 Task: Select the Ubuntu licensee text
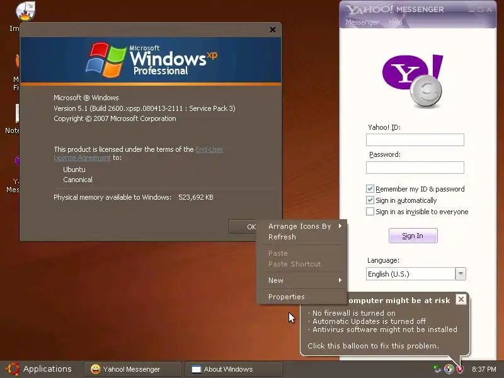pyautogui.click(x=74, y=169)
